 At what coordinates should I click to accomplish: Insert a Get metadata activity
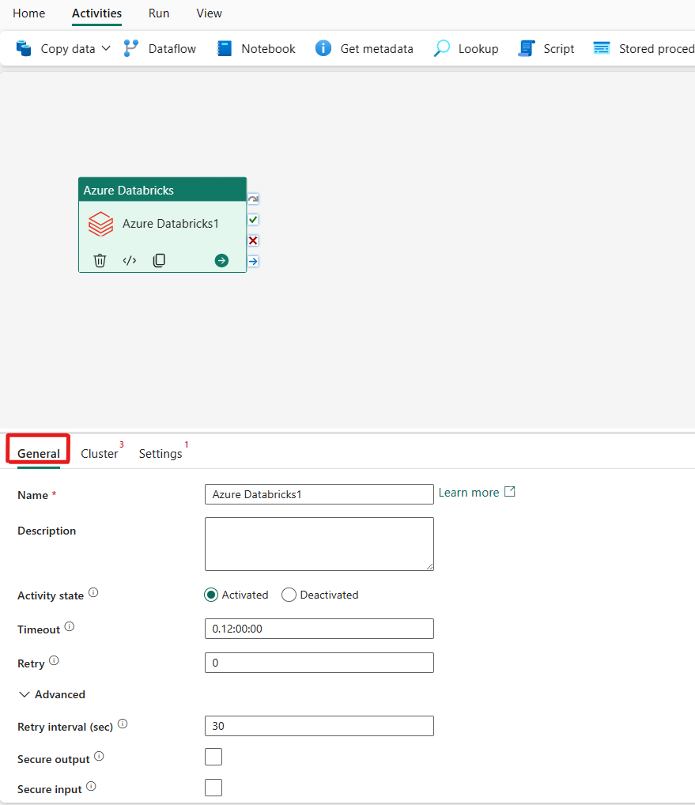(x=364, y=48)
